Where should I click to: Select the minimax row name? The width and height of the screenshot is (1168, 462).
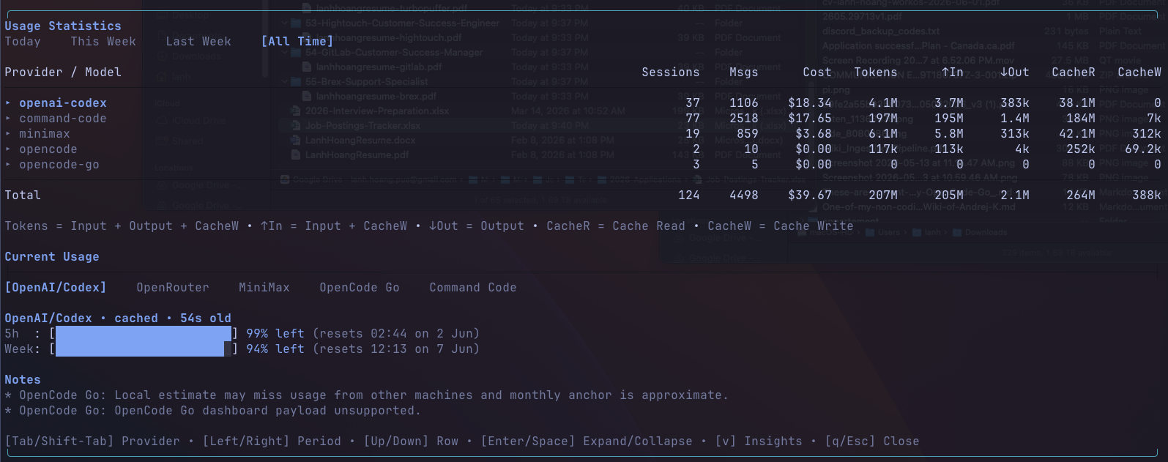click(x=45, y=134)
